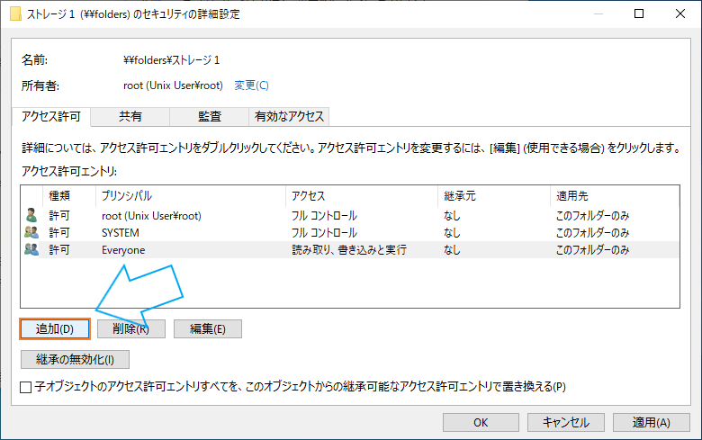Click the group icon for the SYSTEM entry
The width and height of the screenshot is (702, 440).
31,232
